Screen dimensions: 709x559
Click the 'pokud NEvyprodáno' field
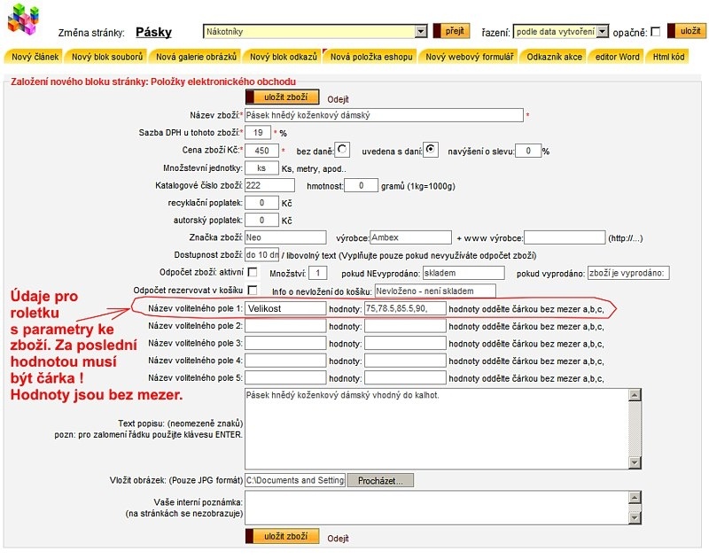pos(464,273)
